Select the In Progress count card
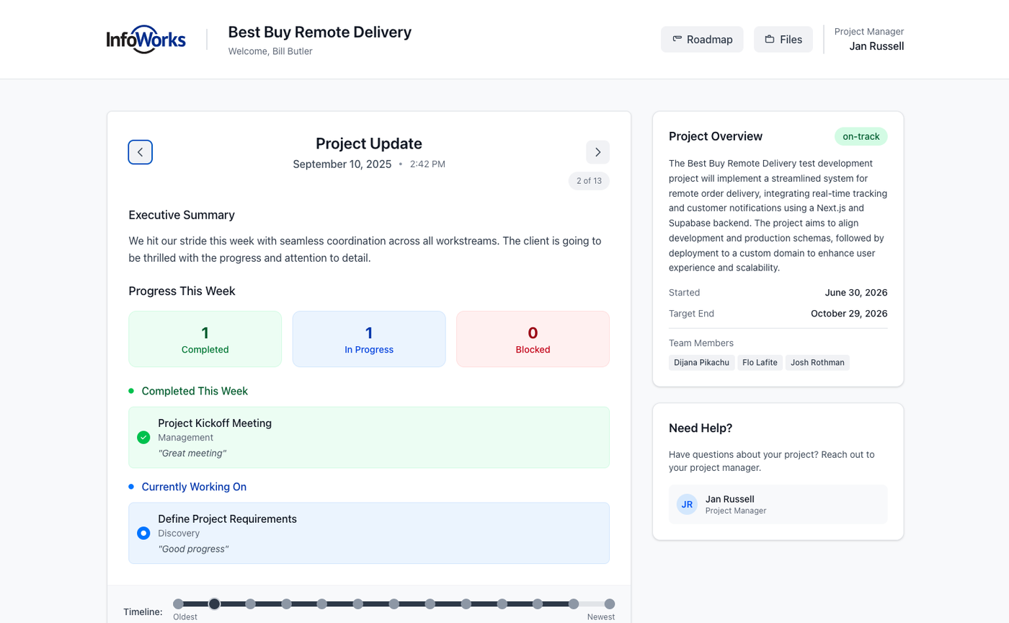The height and width of the screenshot is (623, 1009). click(x=369, y=339)
